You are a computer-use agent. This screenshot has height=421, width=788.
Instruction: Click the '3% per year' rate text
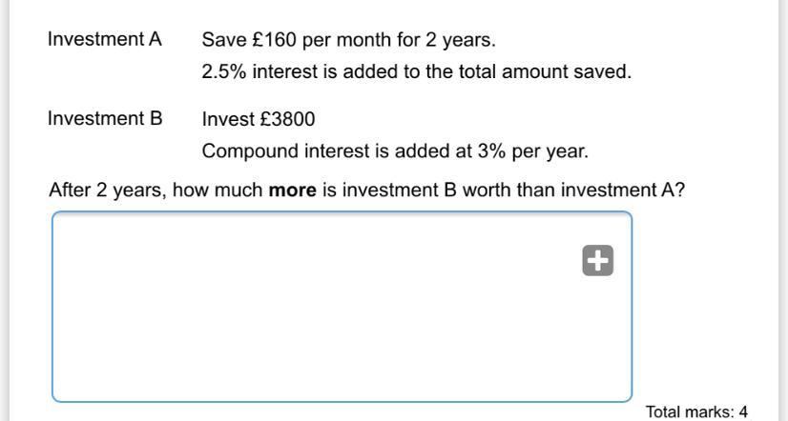(x=532, y=150)
